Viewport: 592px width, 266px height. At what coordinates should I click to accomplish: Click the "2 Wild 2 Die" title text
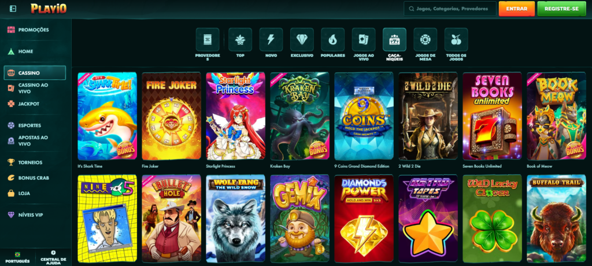(409, 167)
